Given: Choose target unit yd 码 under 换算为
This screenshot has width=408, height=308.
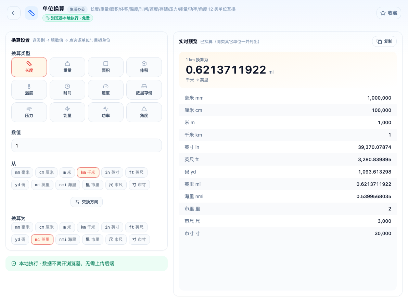Looking at the screenshot, I should point(20,240).
